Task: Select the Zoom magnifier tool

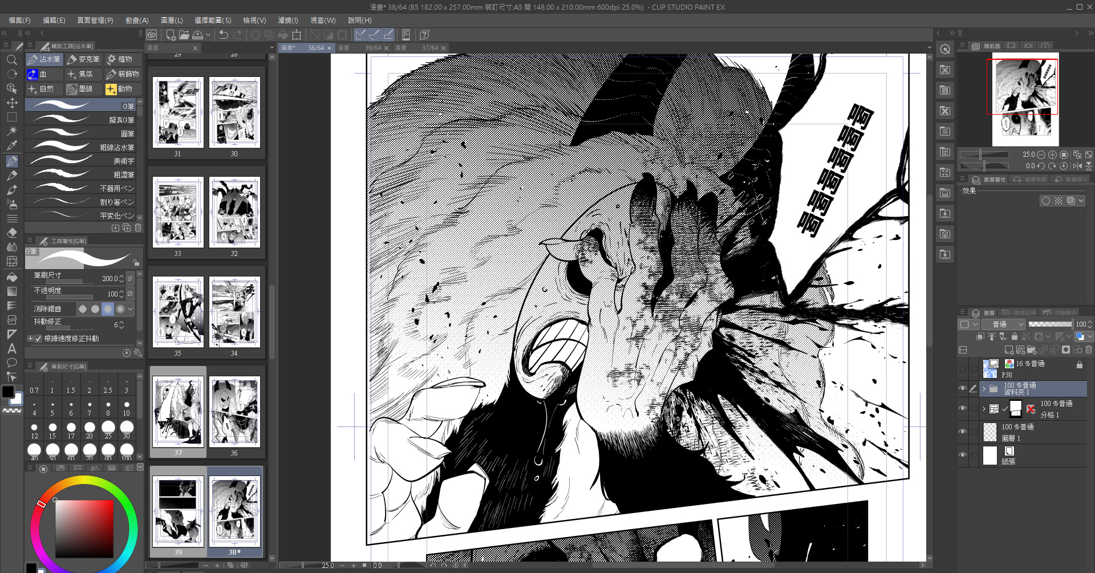Action: [x=11, y=59]
